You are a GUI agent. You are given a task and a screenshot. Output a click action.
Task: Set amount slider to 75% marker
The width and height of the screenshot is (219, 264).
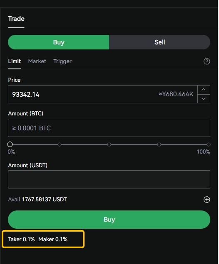(159, 144)
